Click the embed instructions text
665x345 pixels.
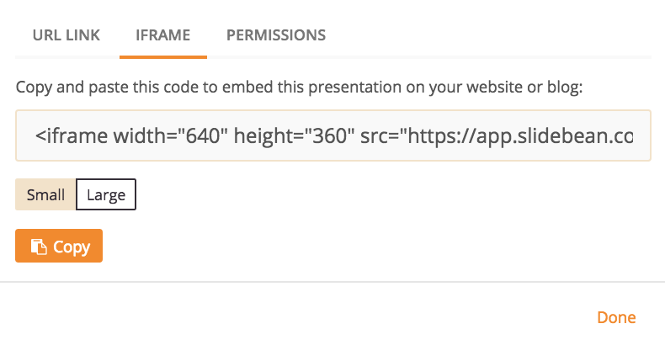[299, 88]
